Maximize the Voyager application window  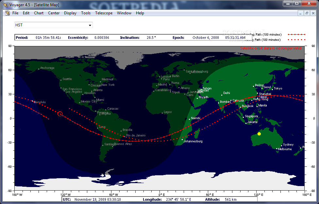pyautogui.click(x=297, y=3)
